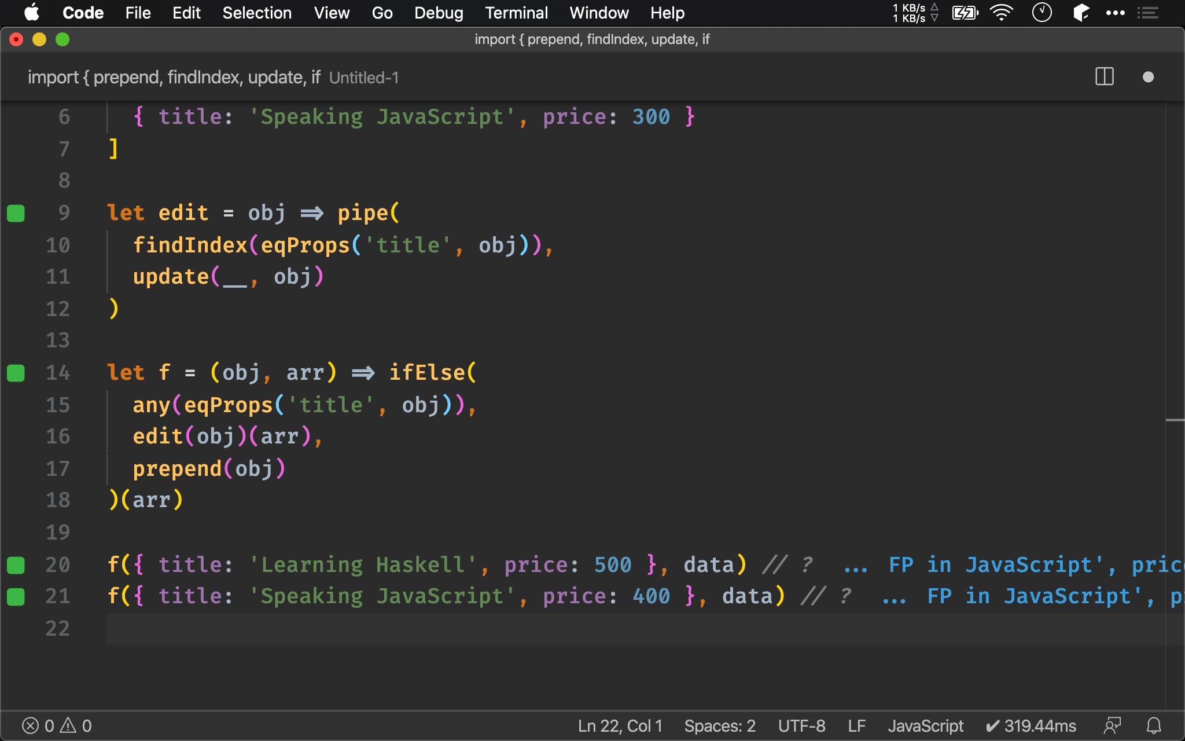Open the View menu
The image size is (1185, 741).
332,13
